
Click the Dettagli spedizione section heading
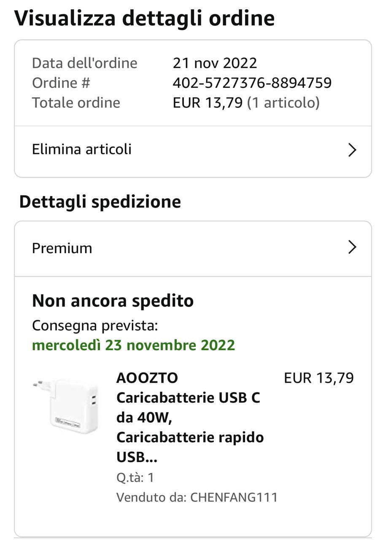(100, 202)
